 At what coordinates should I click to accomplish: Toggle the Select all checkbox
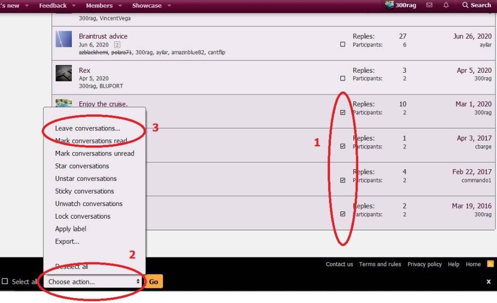(5, 282)
